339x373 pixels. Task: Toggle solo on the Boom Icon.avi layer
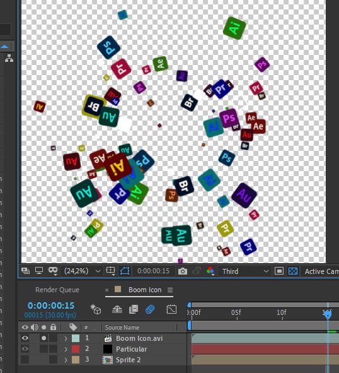(x=43, y=338)
